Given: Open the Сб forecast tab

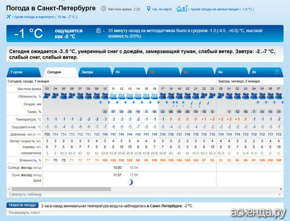Looking at the screenshot, I should click(x=163, y=72).
